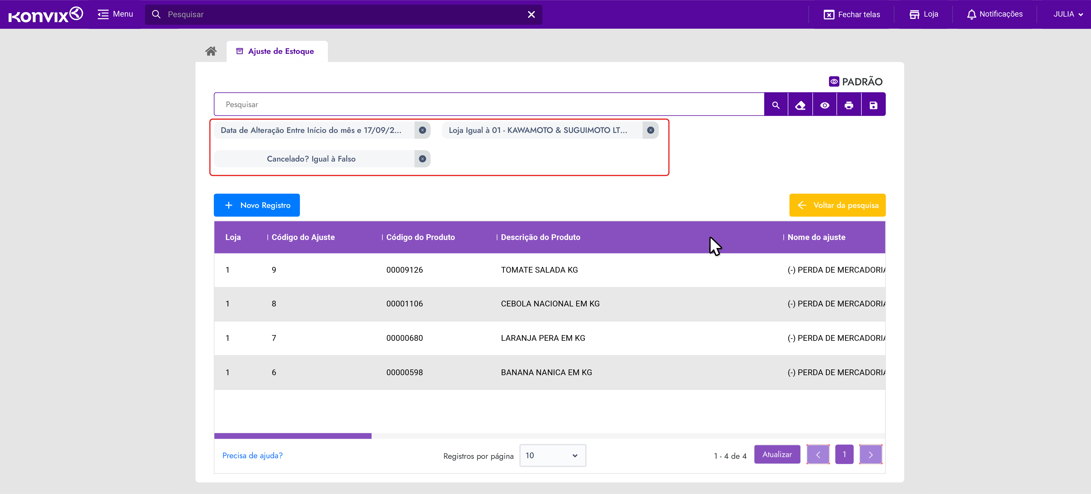
Task: Clear the top search bar with X
Action: [531, 14]
